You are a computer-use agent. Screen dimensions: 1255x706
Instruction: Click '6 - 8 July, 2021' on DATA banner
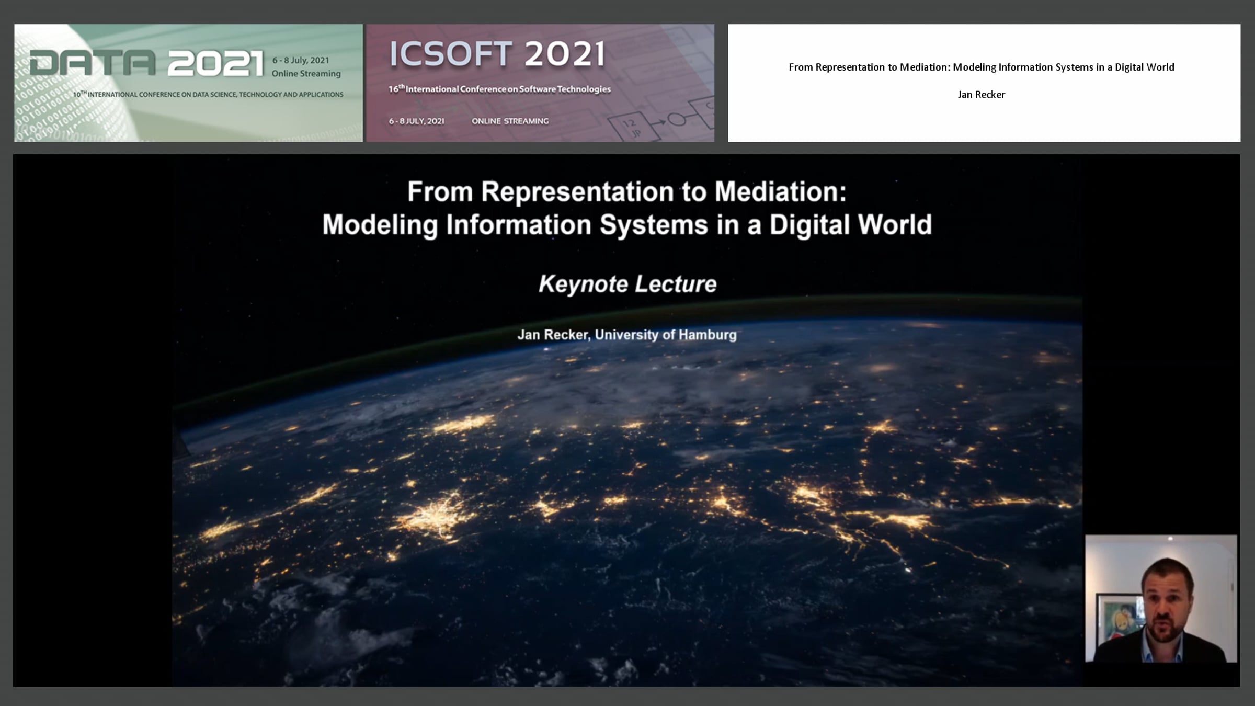301,60
